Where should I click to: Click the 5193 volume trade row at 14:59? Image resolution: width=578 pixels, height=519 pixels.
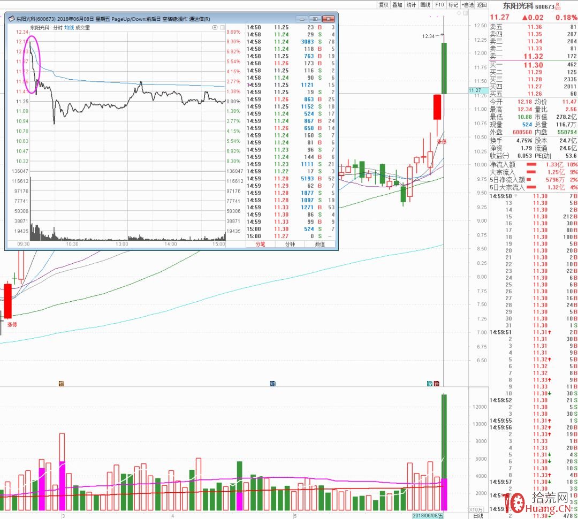(x=291, y=179)
